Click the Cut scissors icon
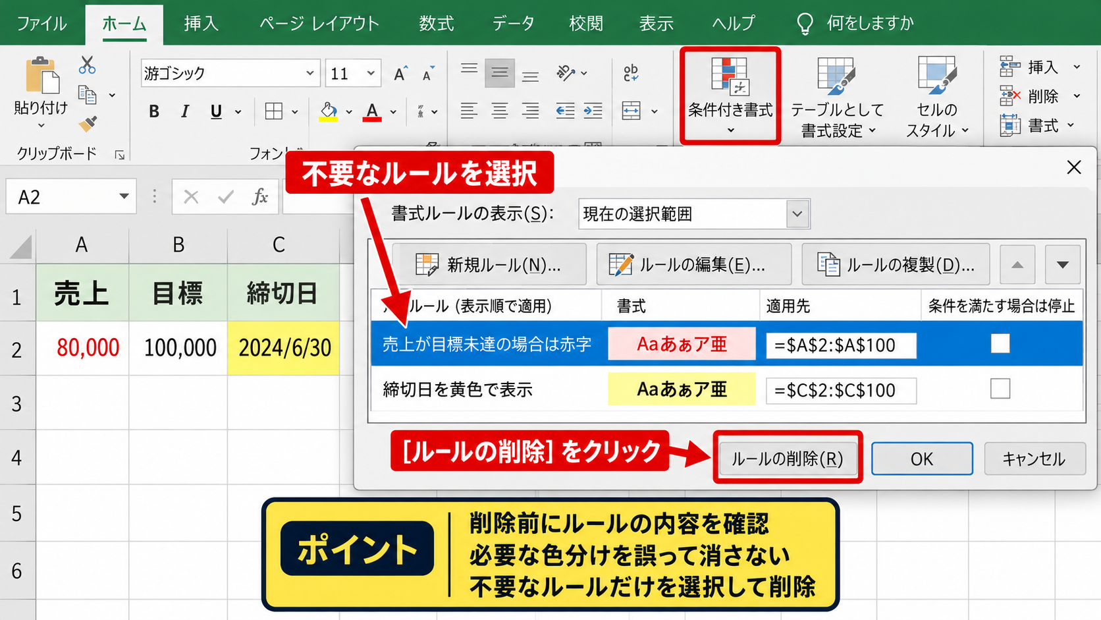This screenshot has height=620, width=1101. point(87,65)
